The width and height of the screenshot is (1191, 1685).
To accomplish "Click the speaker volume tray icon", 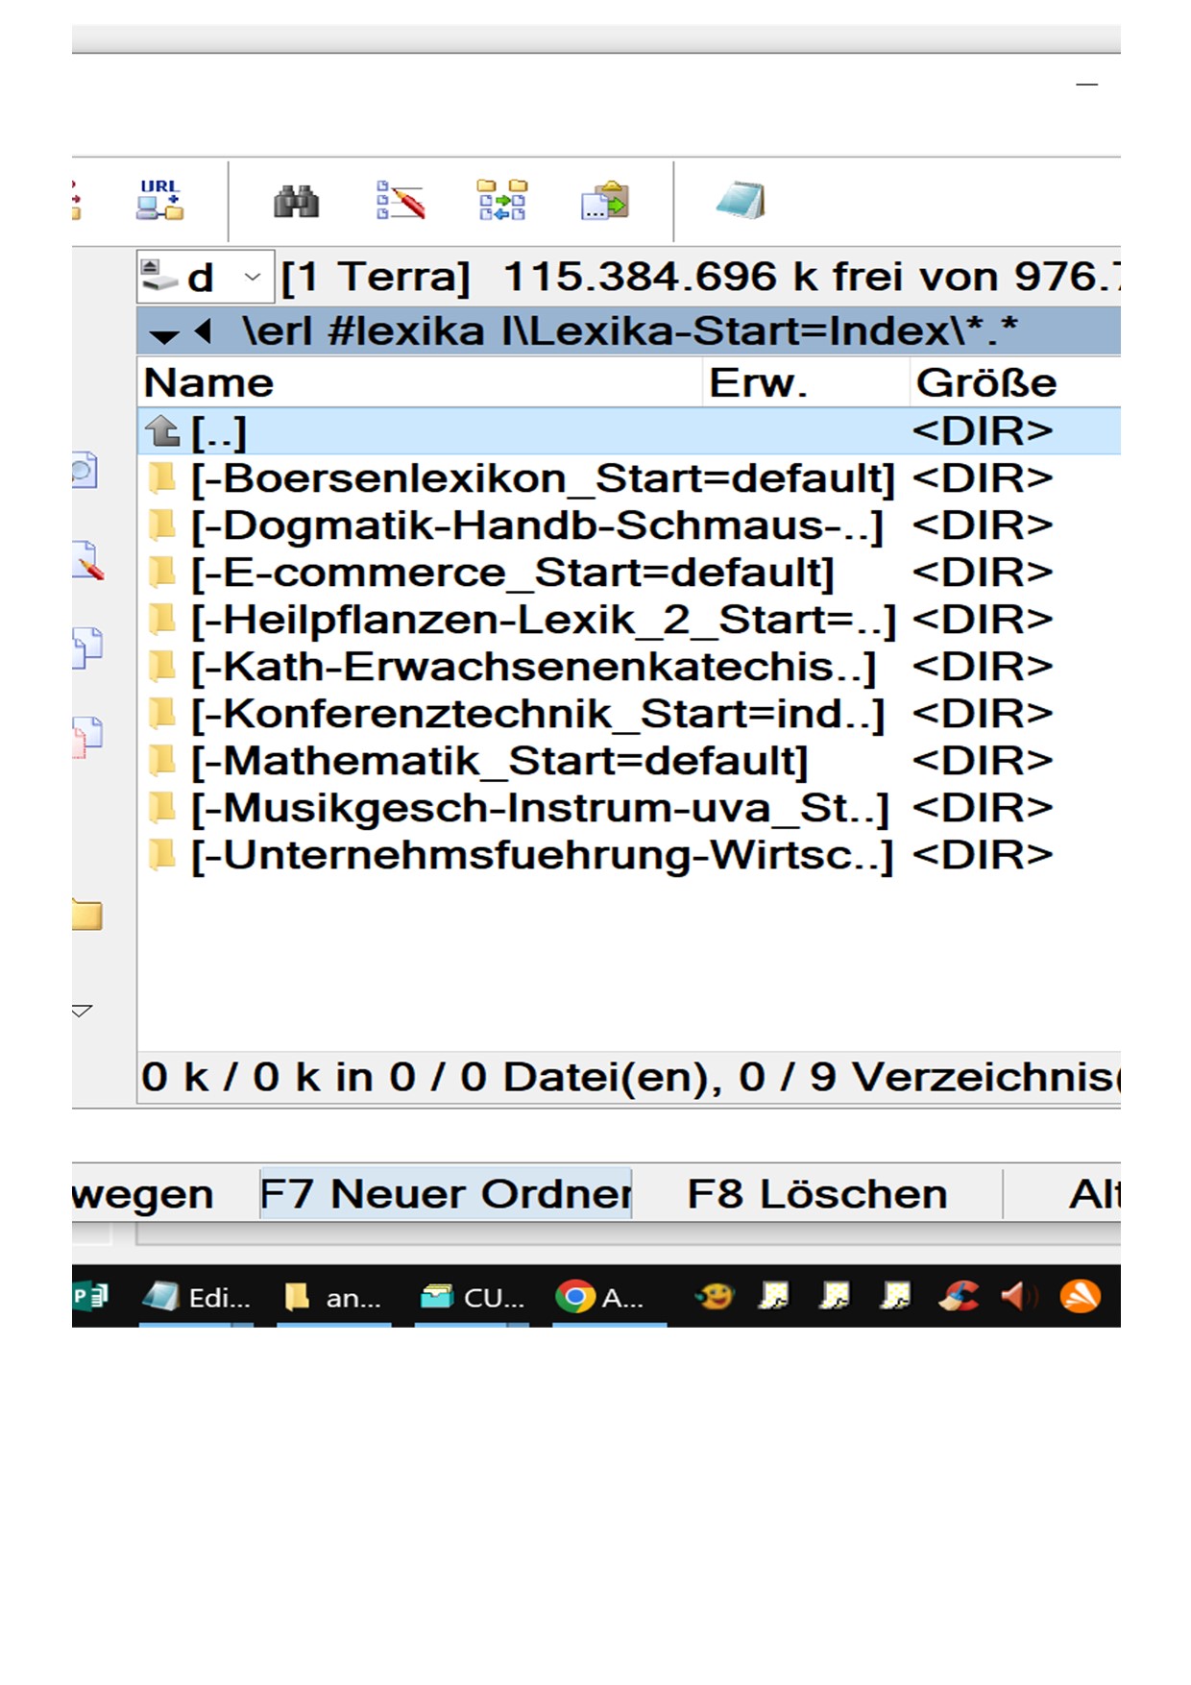I will (1018, 1297).
